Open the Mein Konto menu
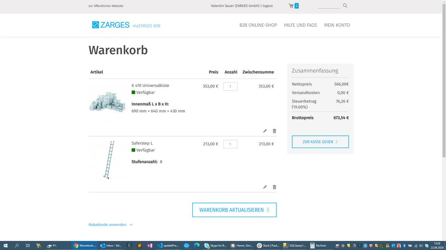Screen dimensions: 446x250 pos(337,25)
